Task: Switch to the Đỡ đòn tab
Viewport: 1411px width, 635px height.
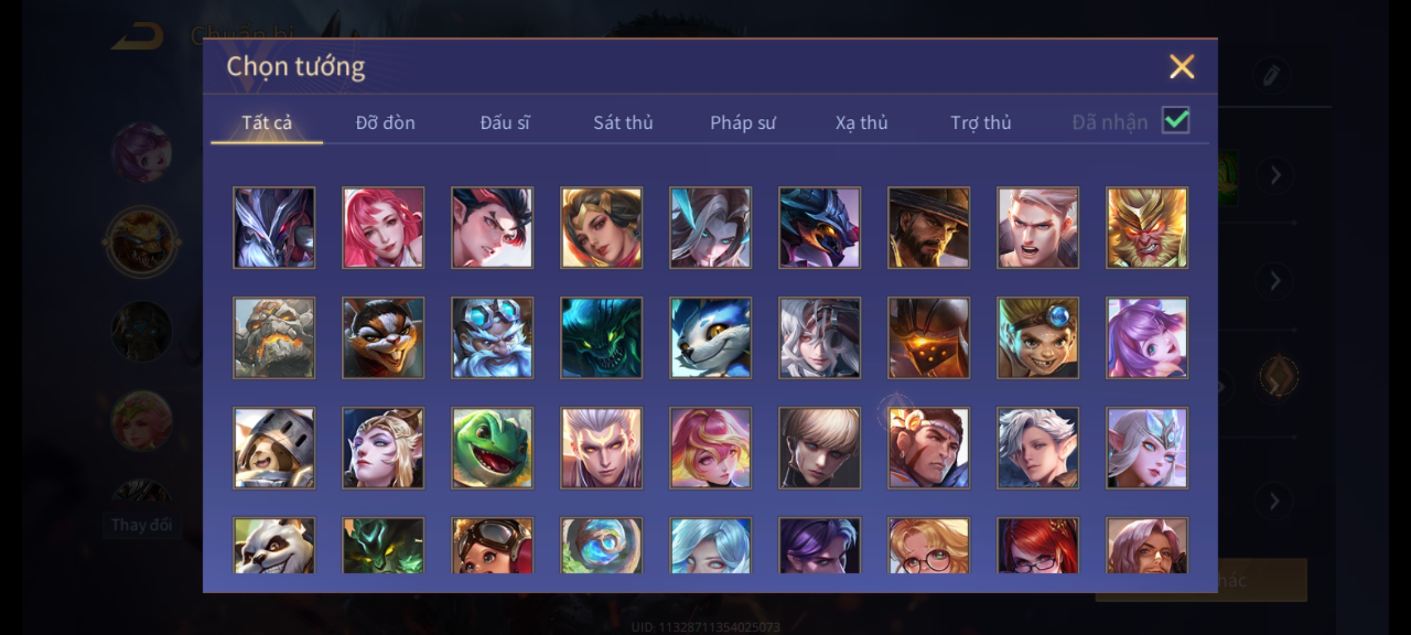Action: [x=386, y=122]
